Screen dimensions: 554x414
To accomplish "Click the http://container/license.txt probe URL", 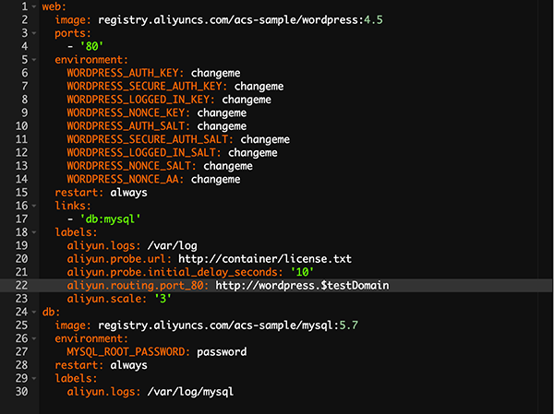I will pyautogui.click(x=265, y=259).
